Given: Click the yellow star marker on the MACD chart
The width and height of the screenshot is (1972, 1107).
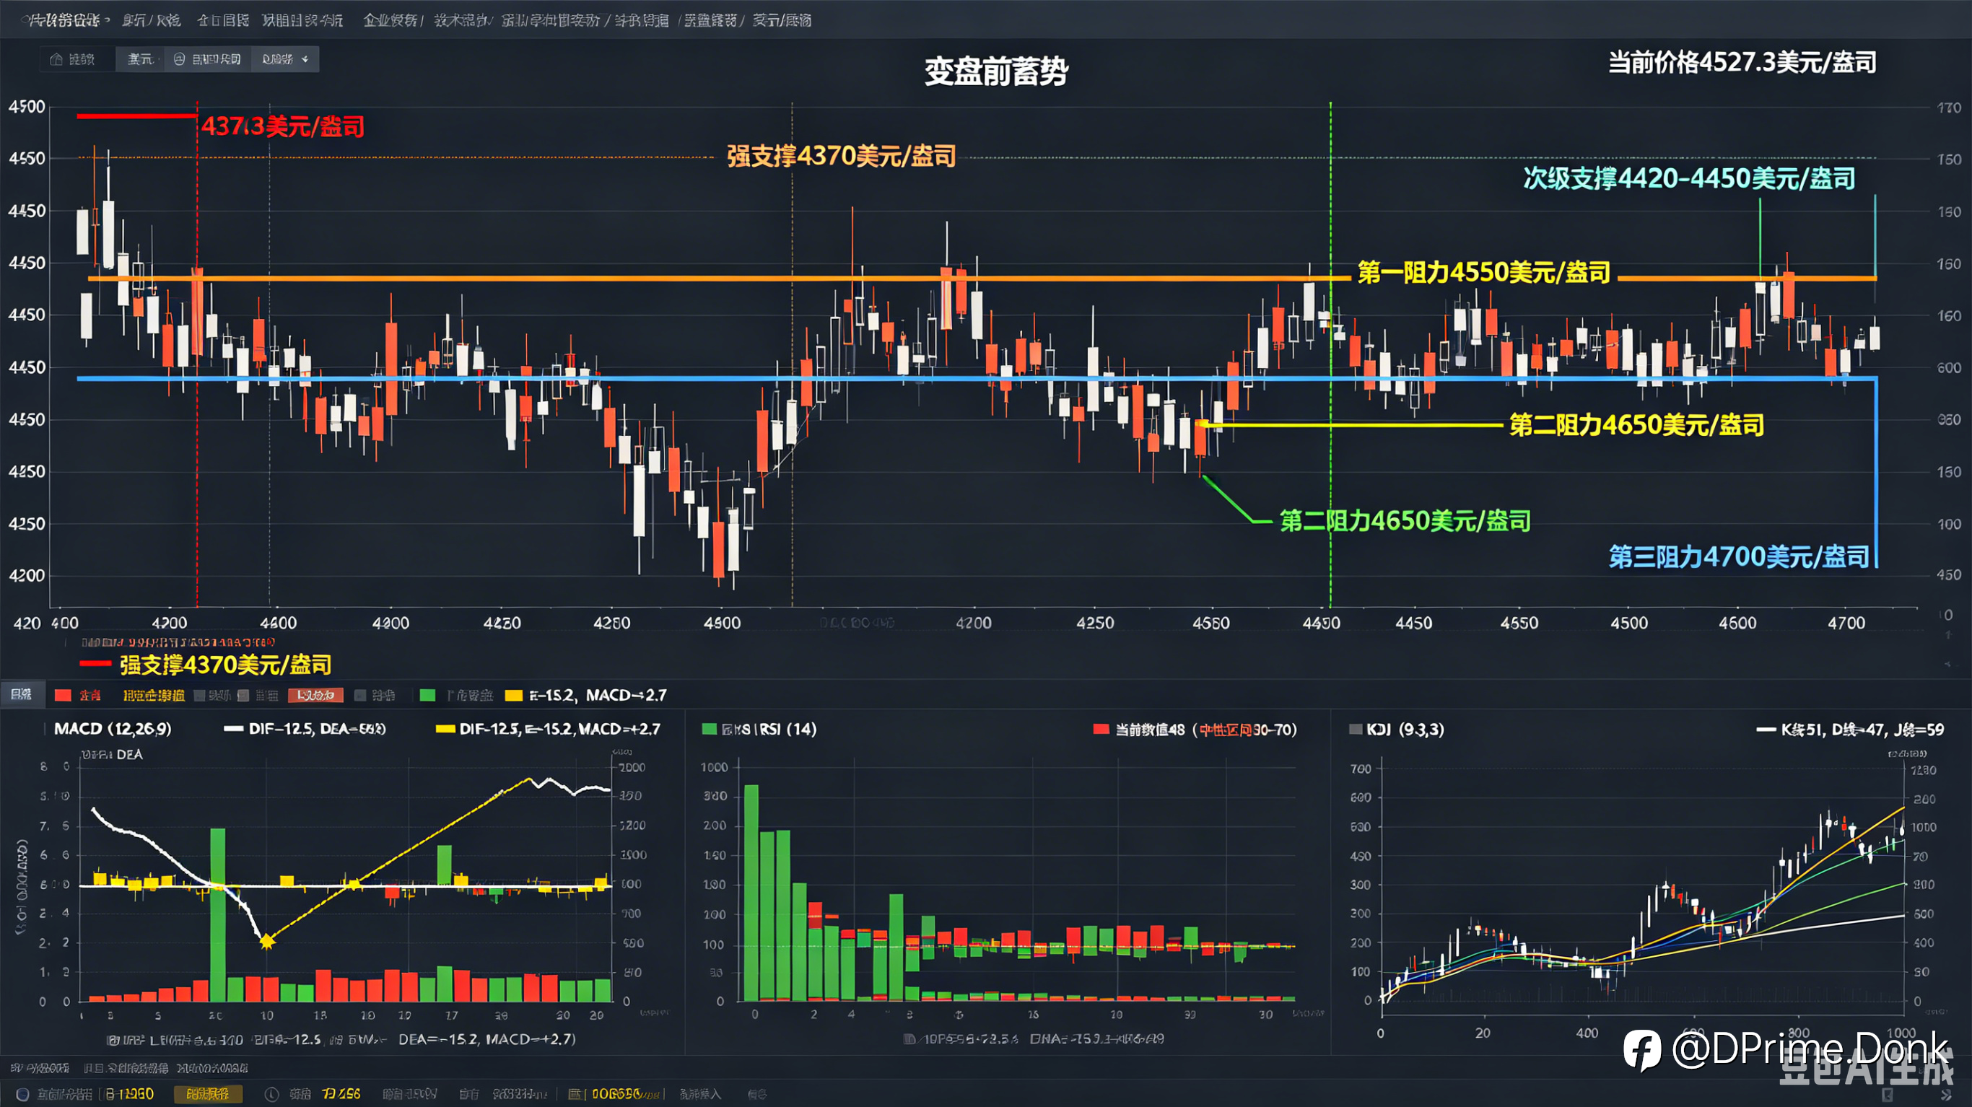Looking at the screenshot, I should 267,942.
